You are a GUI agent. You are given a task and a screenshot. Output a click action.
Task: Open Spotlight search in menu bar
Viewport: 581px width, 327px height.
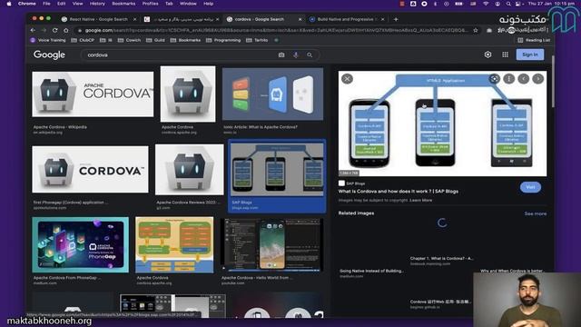(508, 4)
